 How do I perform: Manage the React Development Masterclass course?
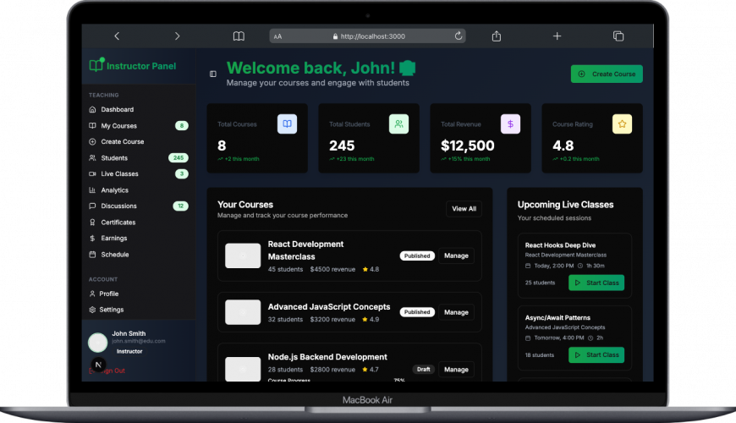(x=456, y=255)
